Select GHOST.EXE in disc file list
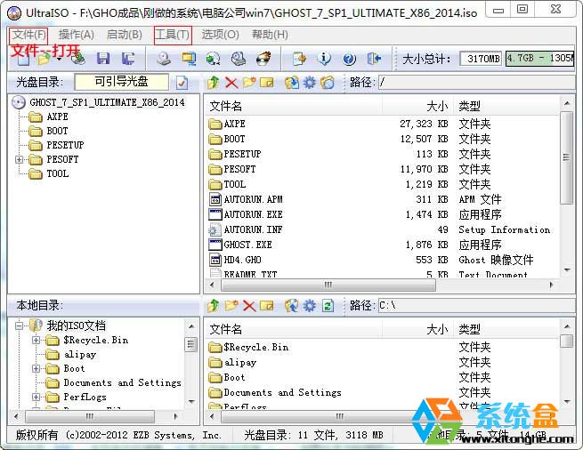The height and width of the screenshot is (450, 583). coord(247,245)
